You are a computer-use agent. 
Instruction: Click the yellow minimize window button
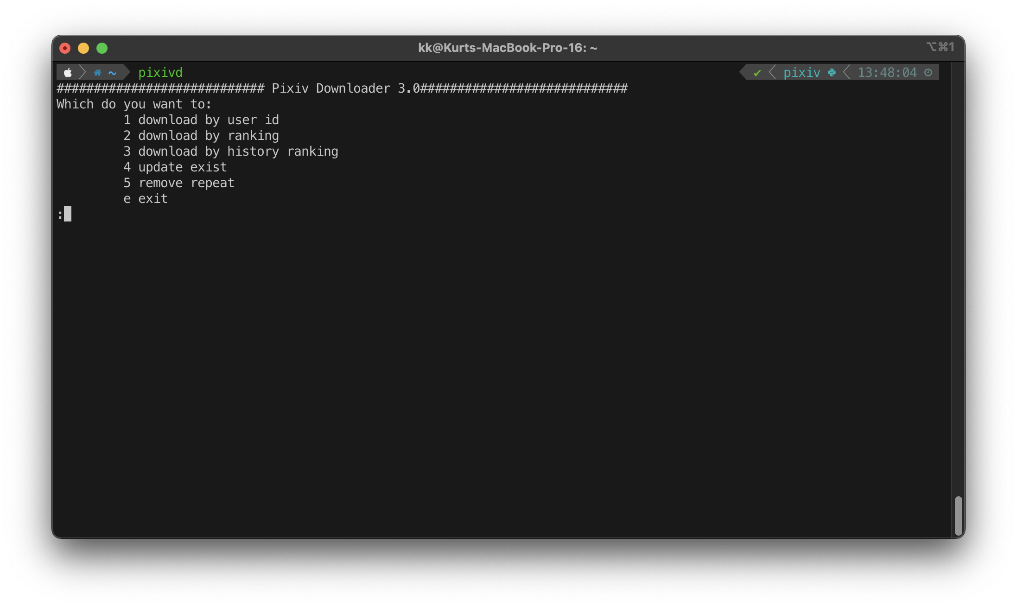(83, 48)
